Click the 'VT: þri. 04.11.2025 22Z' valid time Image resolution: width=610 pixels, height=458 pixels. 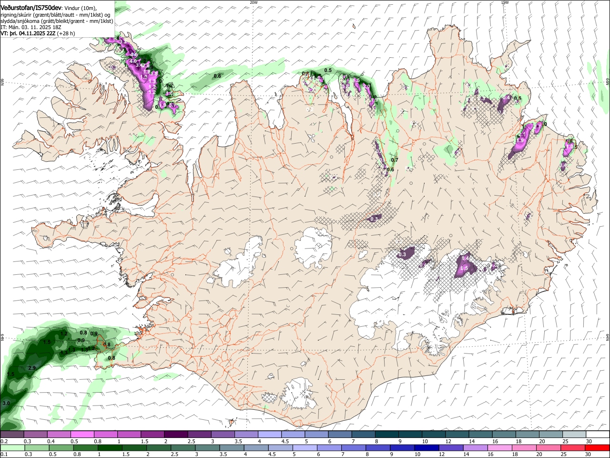point(28,33)
